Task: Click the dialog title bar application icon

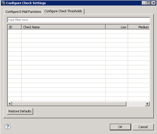Action: coord(4,3)
